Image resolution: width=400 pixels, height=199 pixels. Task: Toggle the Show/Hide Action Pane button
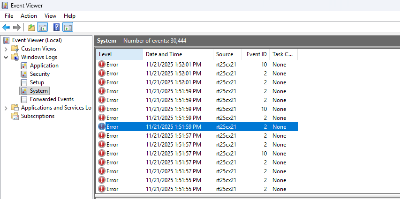[68, 27]
